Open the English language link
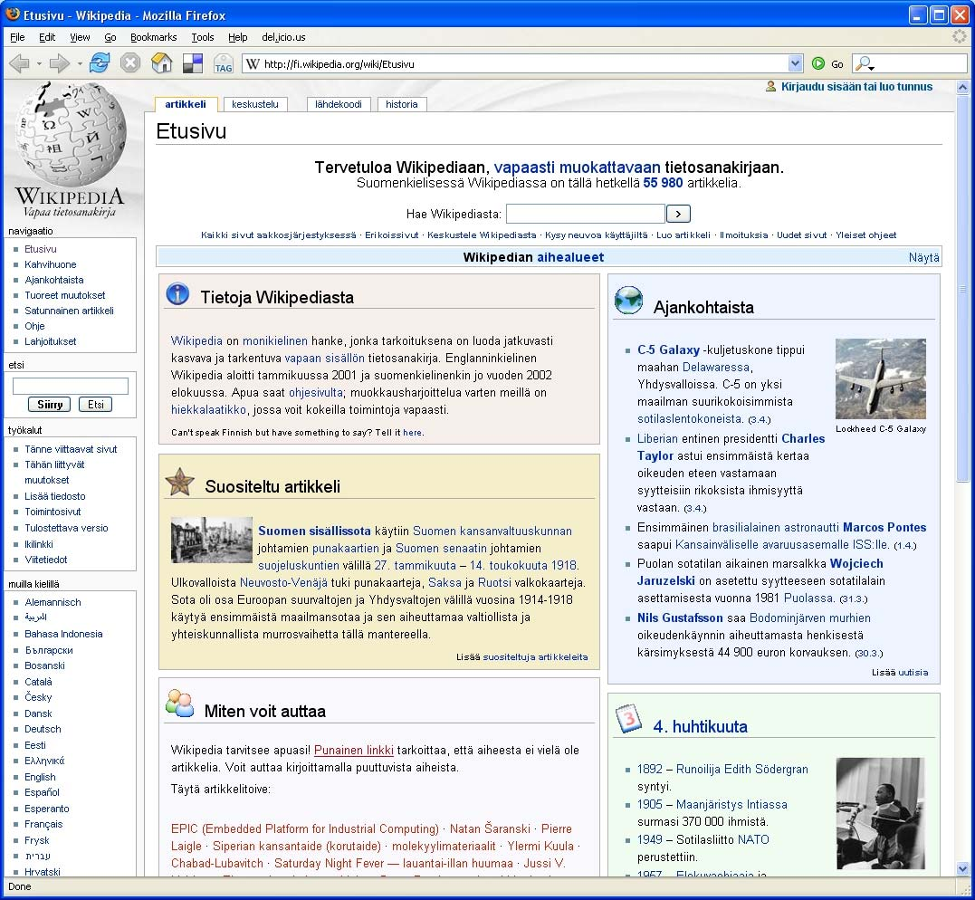The height and width of the screenshot is (900, 975). (x=40, y=777)
